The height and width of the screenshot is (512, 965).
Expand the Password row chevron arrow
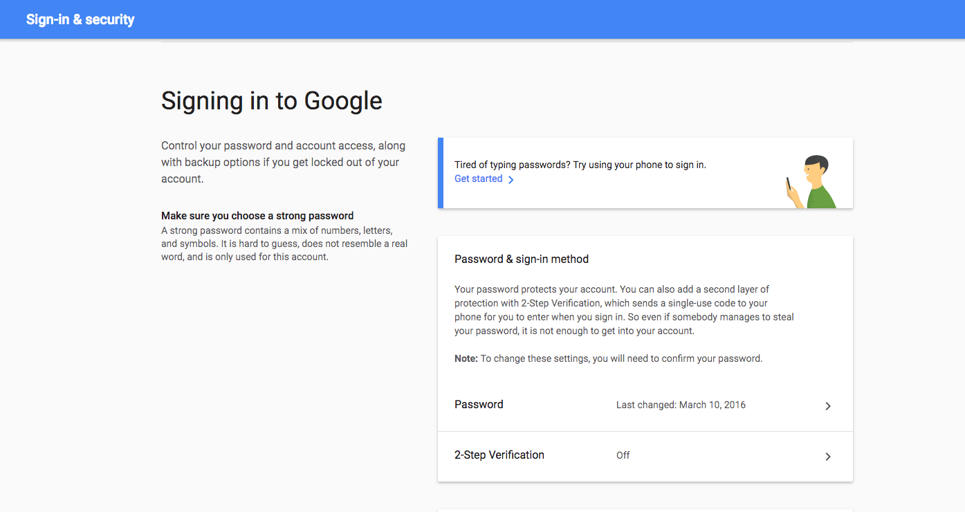coord(828,406)
